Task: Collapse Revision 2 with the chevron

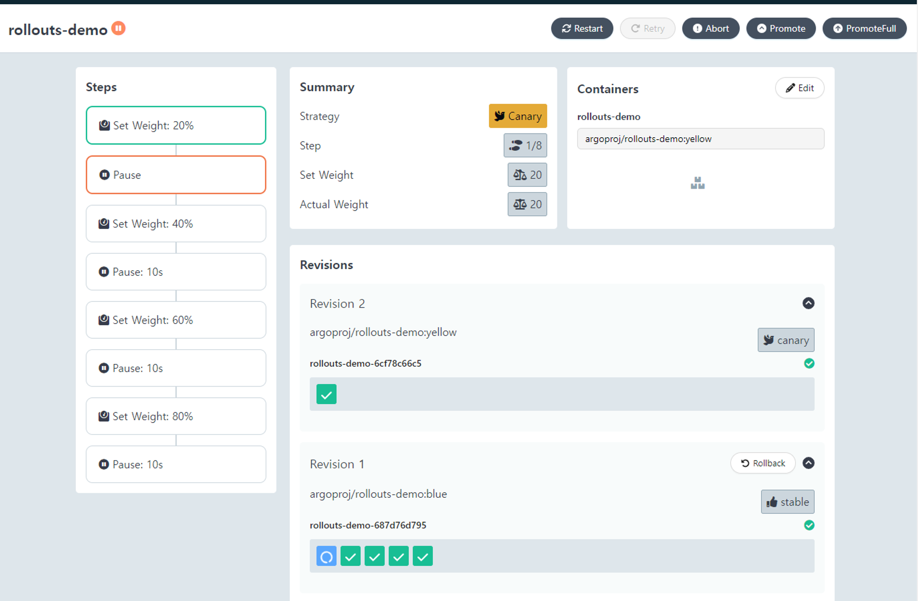Action: [x=808, y=303]
